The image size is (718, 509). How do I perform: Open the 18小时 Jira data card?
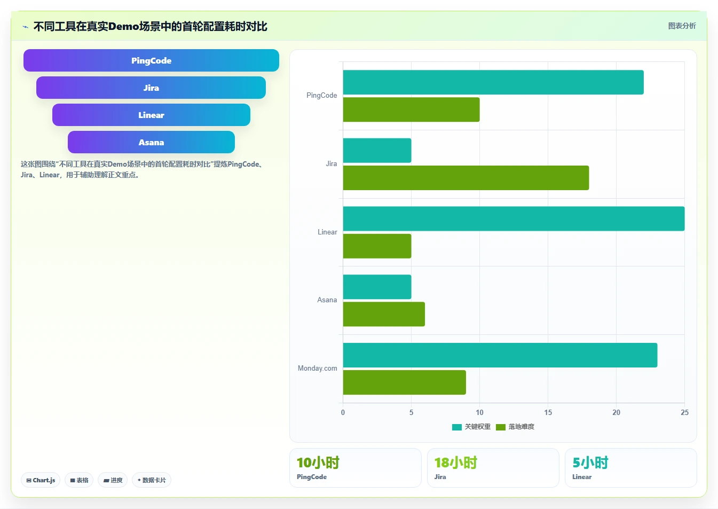pyautogui.click(x=493, y=468)
